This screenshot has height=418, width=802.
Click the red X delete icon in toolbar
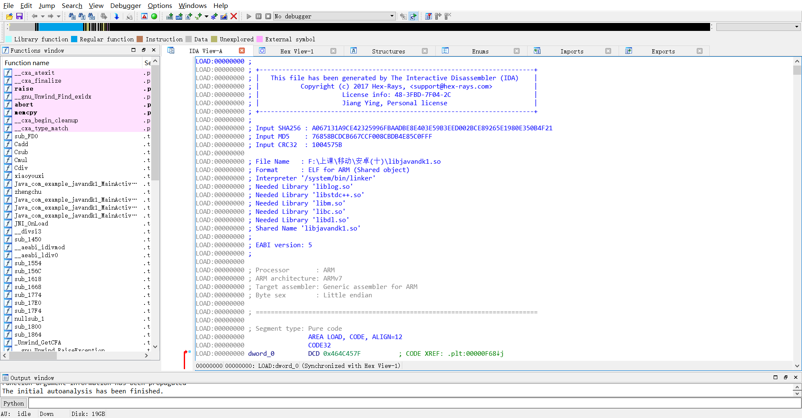pyautogui.click(x=234, y=16)
